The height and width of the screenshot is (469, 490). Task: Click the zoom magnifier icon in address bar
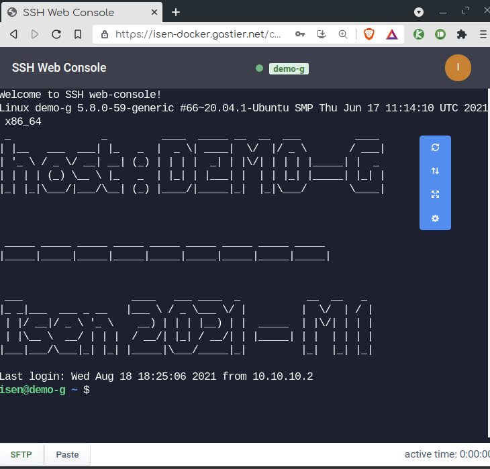tap(343, 34)
